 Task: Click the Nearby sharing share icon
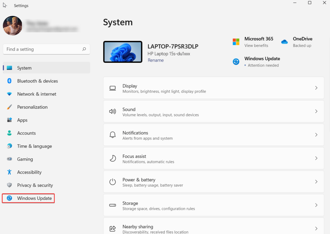point(112,228)
